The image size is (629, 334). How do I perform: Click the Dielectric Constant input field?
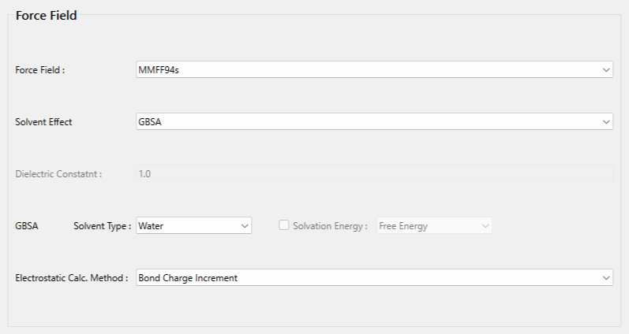(x=374, y=173)
